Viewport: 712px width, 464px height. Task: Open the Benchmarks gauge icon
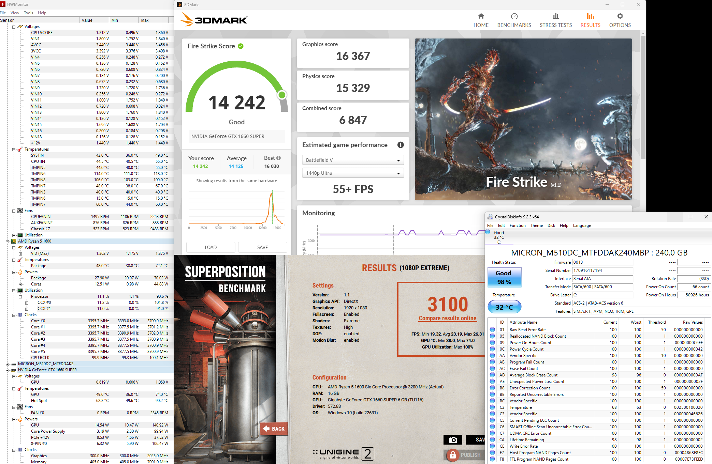[514, 16]
